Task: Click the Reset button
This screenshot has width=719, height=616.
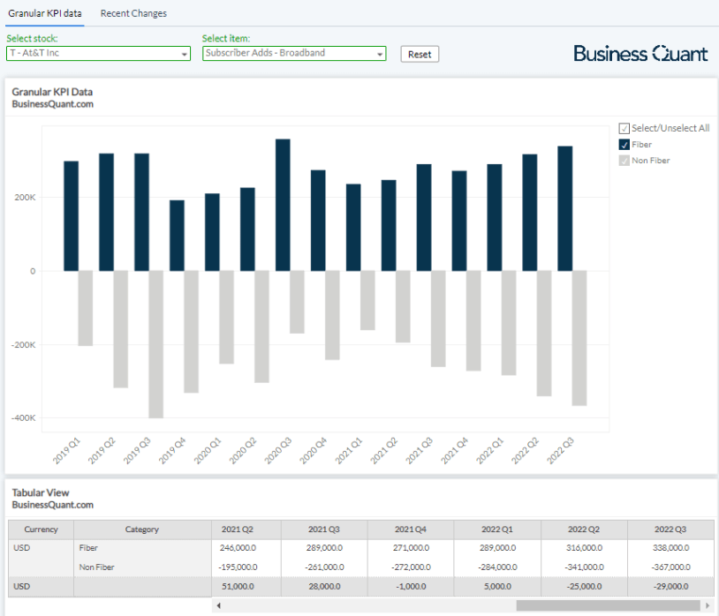Action: (x=420, y=54)
